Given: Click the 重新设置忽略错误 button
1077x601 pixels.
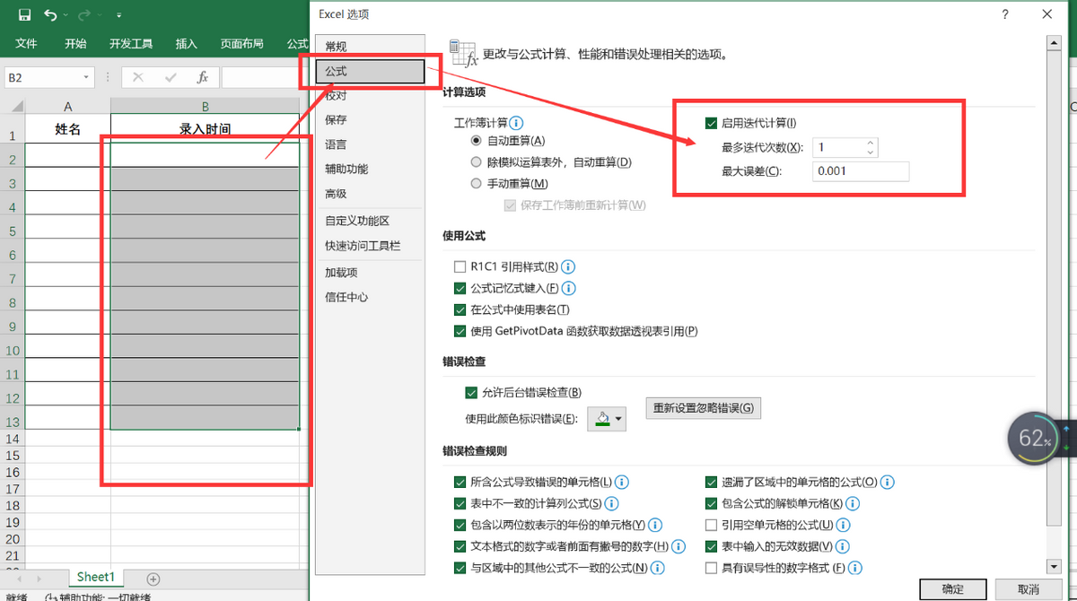Looking at the screenshot, I should [x=704, y=408].
